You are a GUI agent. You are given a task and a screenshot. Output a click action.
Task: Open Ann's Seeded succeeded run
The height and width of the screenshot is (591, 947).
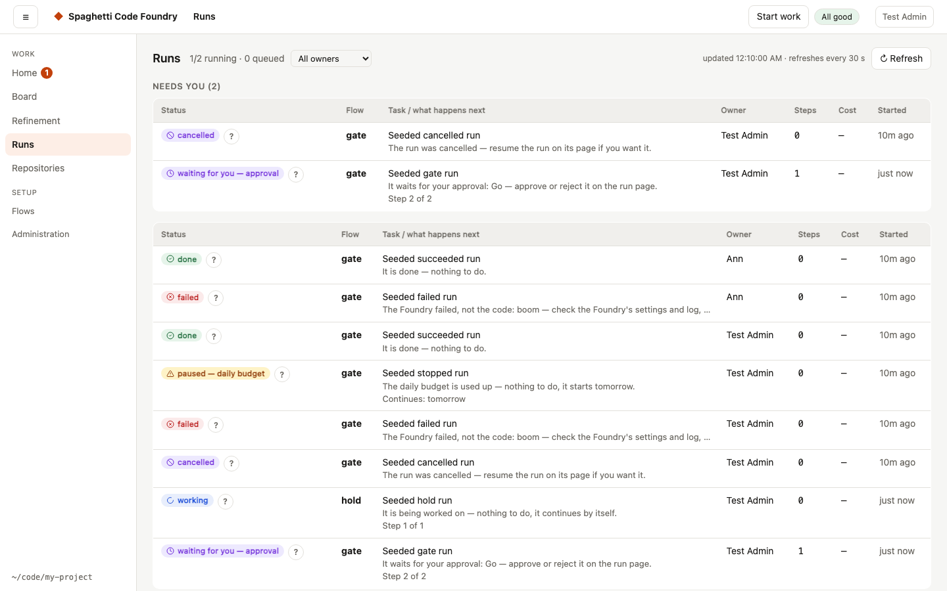pyautogui.click(x=542, y=265)
